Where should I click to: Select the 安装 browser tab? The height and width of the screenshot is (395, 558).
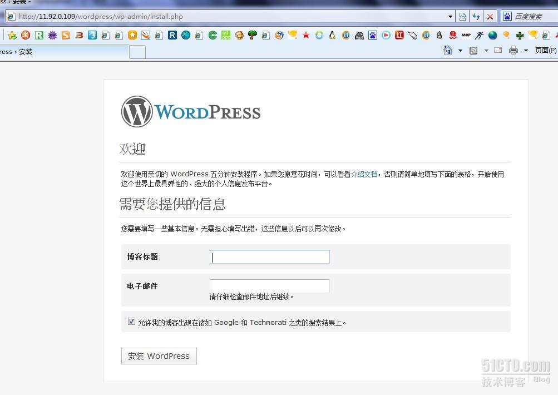point(64,52)
